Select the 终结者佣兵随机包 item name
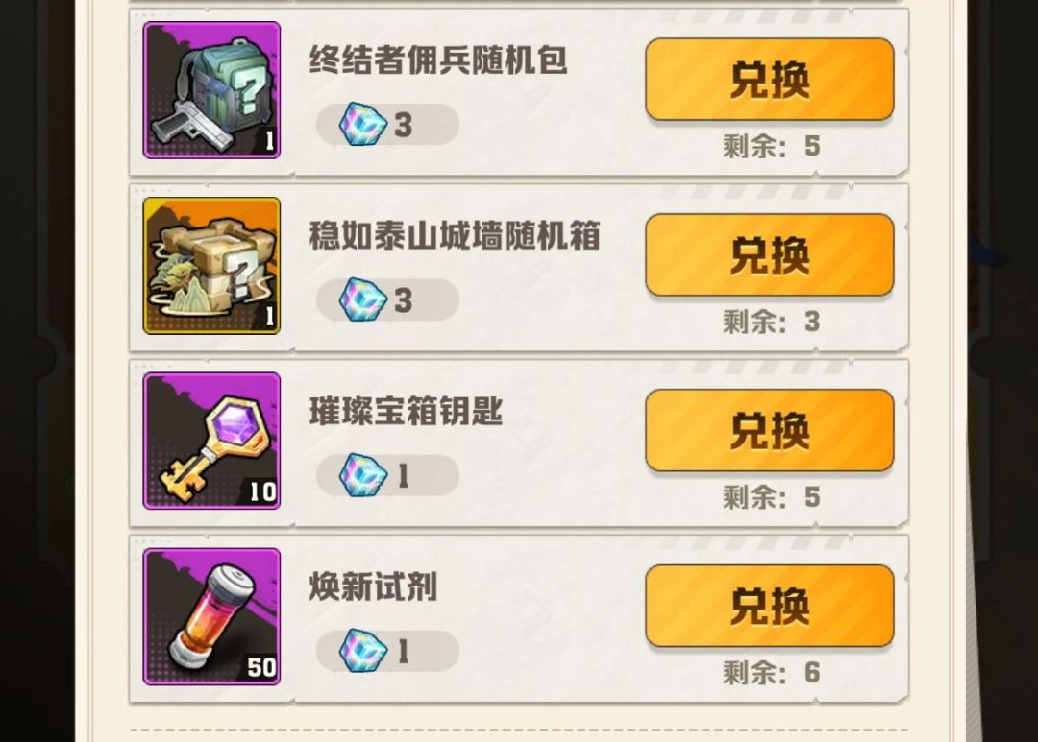This screenshot has width=1038, height=742. tap(438, 60)
